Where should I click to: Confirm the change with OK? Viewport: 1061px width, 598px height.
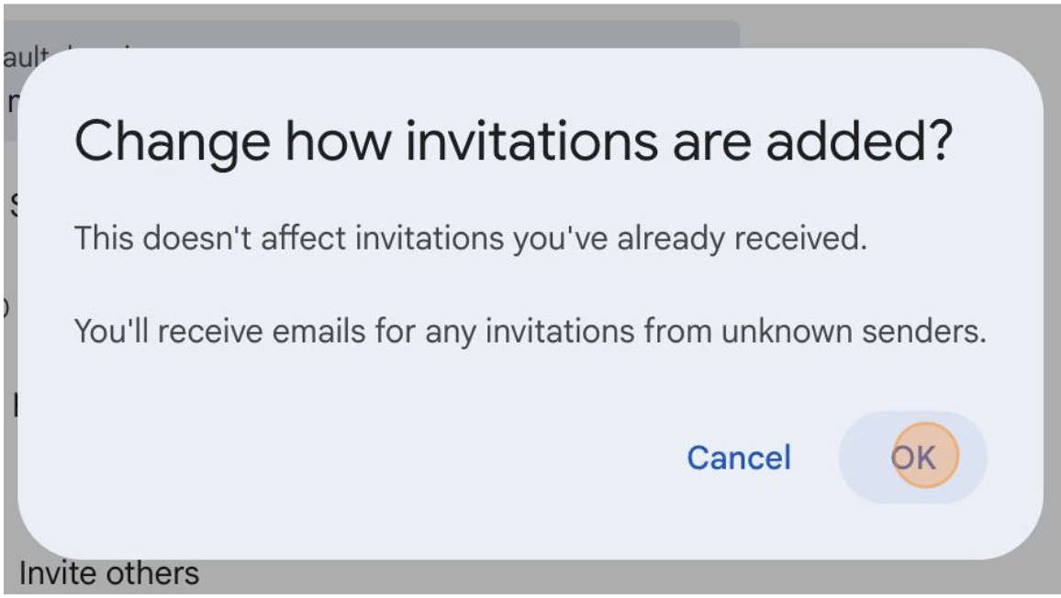[912, 457]
